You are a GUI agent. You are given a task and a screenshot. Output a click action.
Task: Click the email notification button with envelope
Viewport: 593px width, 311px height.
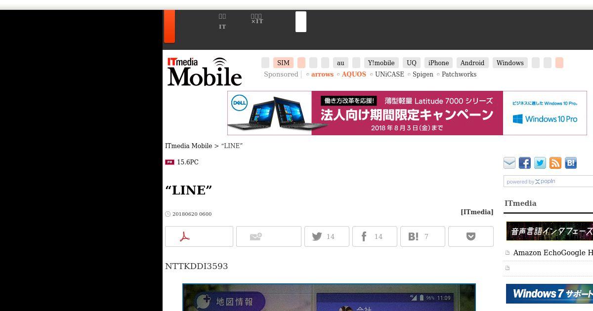(x=269, y=236)
